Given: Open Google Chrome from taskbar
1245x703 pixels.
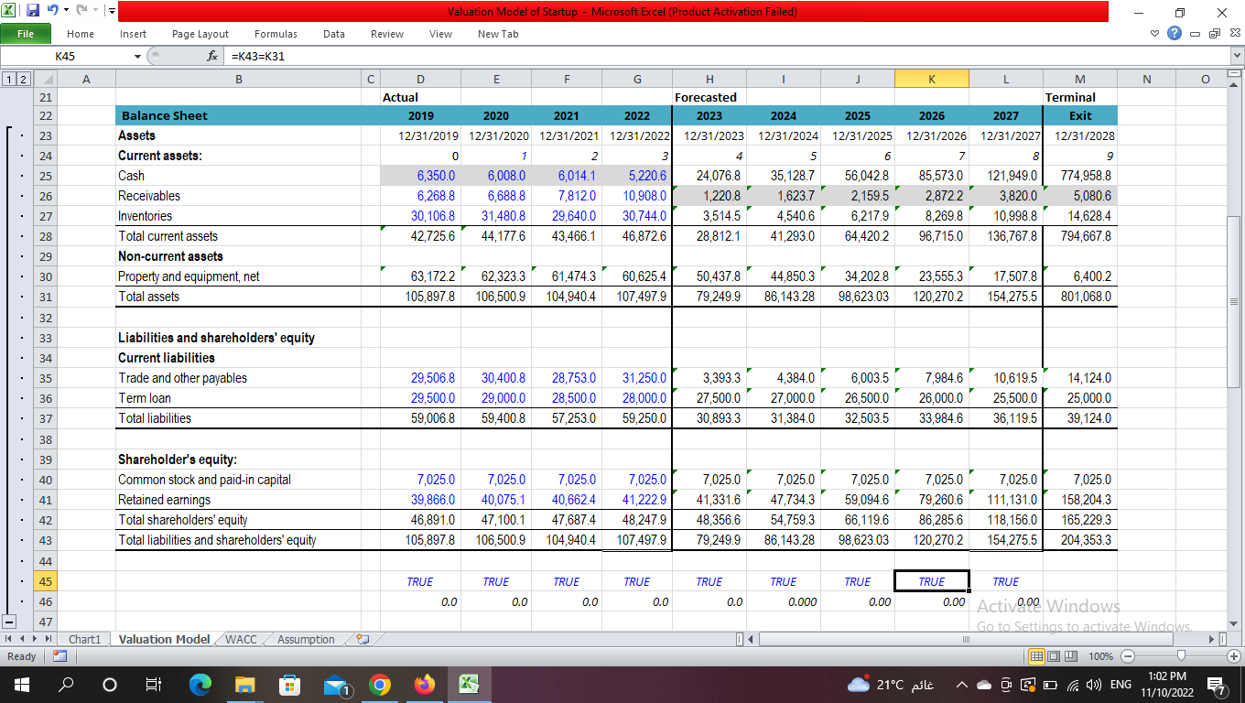Looking at the screenshot, I should (380, 684).
